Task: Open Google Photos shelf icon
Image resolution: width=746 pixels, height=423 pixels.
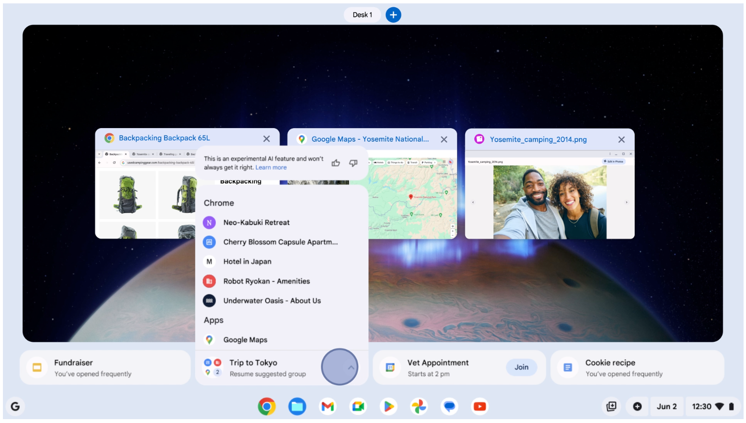Action: point(419,407)
